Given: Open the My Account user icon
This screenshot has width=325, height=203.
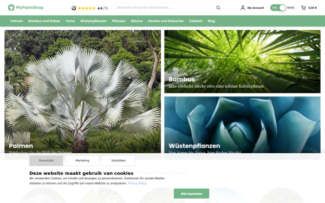Looking at the screenshot, I should click(x=243, y=8).
